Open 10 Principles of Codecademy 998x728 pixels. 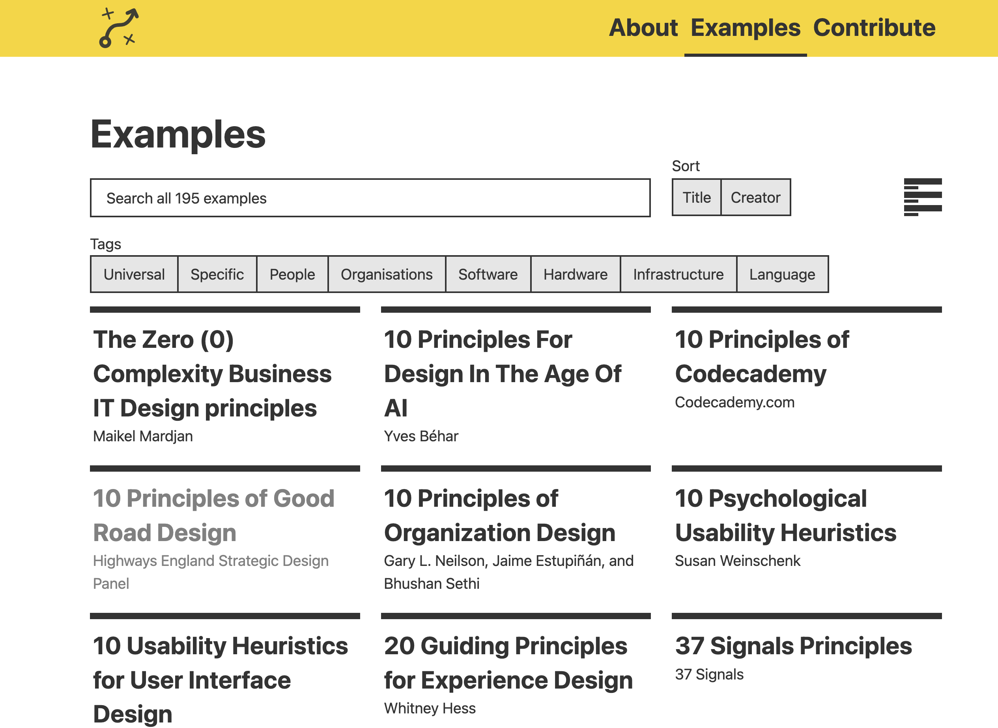click(762, 357)
